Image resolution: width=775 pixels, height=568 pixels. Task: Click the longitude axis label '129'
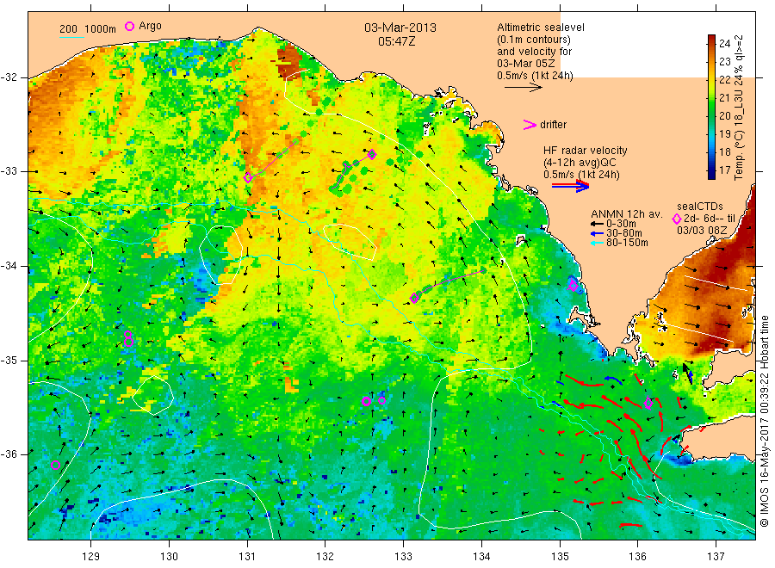pos(91,557)
